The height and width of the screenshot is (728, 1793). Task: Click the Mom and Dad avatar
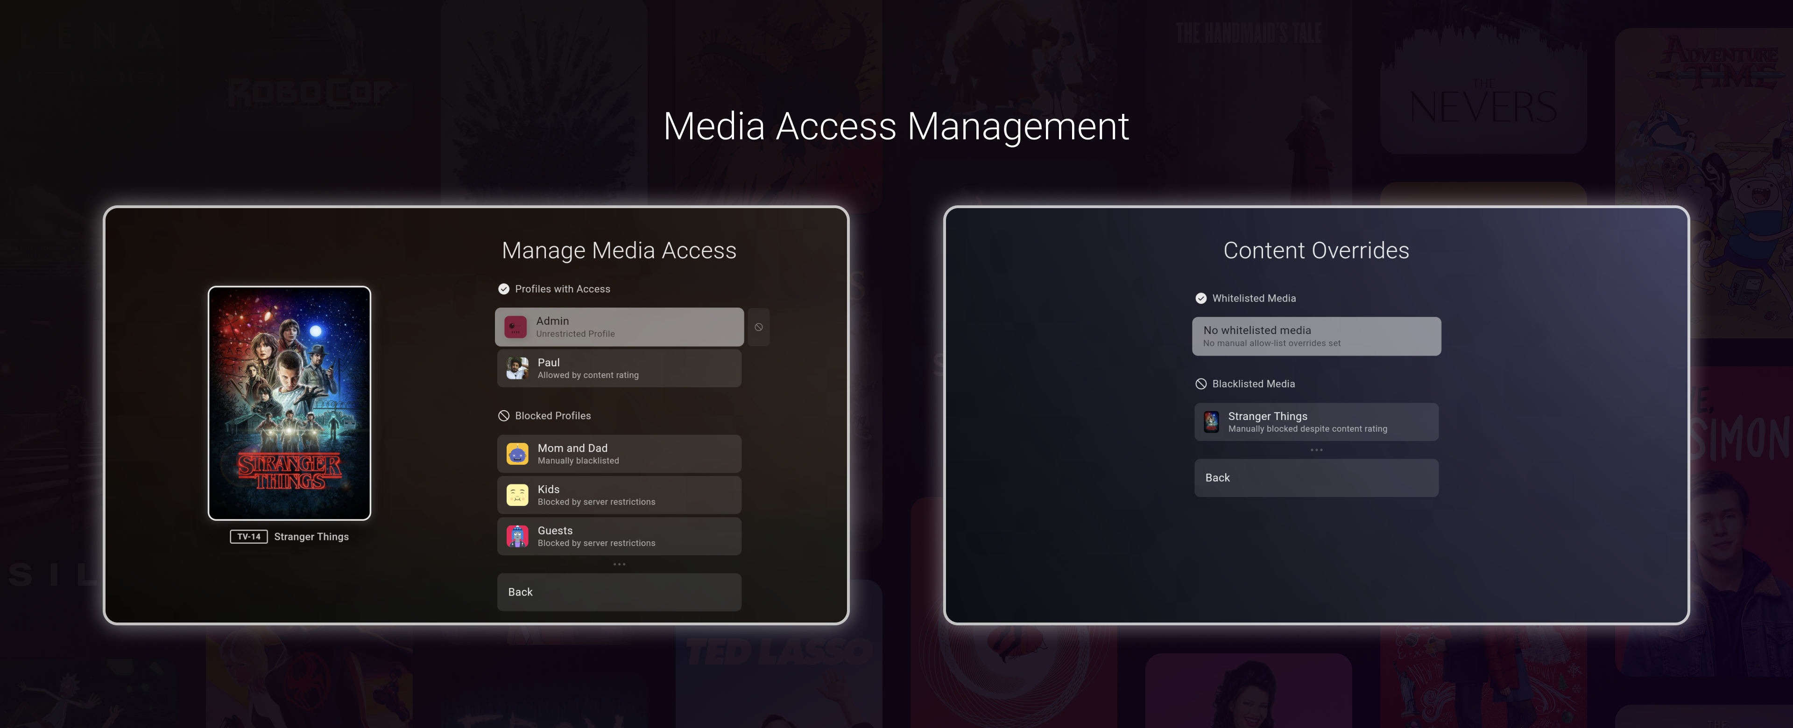[517, 454]
